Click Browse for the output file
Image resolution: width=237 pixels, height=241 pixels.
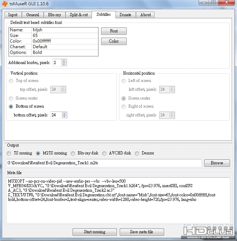click(x=217, y=163)
